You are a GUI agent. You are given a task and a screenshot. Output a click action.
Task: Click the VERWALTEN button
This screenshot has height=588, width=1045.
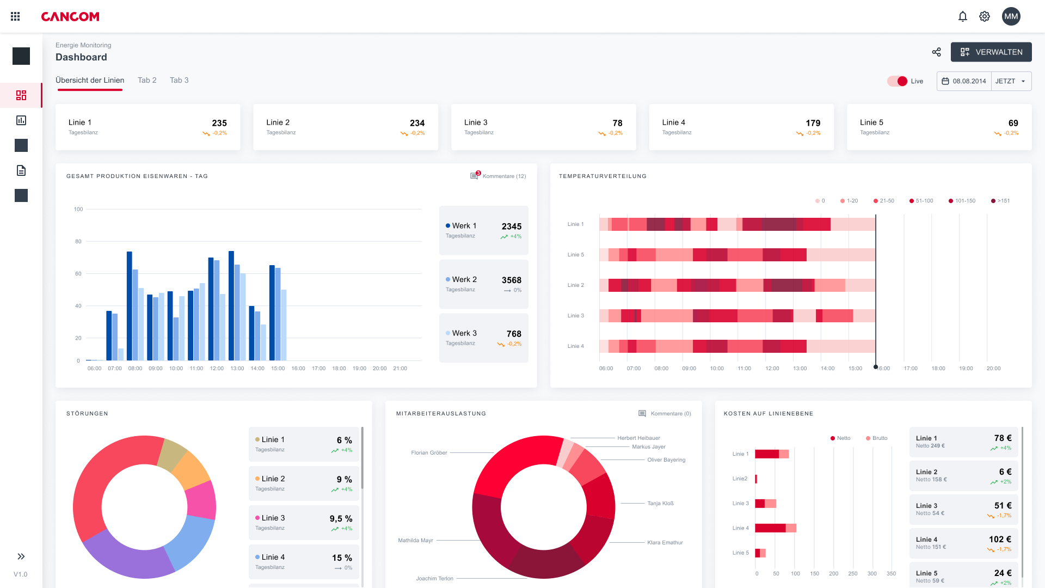pyautogui.click(x=991, y=52)
